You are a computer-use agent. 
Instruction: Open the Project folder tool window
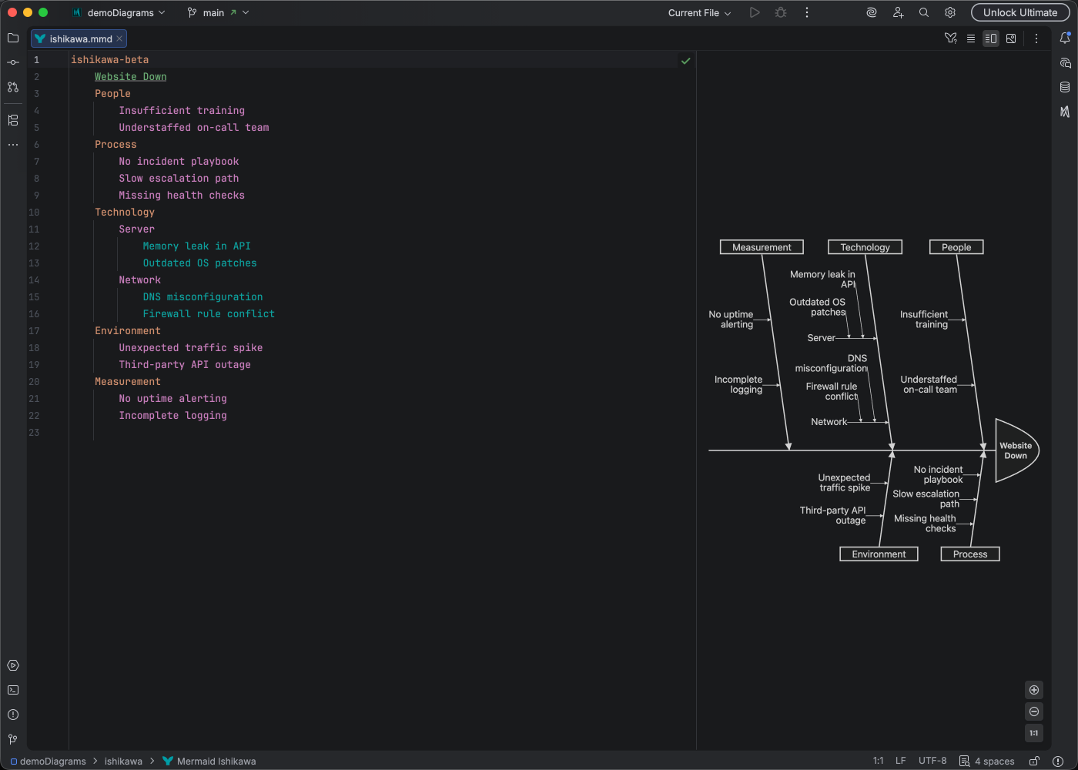[x=12, y=37]
